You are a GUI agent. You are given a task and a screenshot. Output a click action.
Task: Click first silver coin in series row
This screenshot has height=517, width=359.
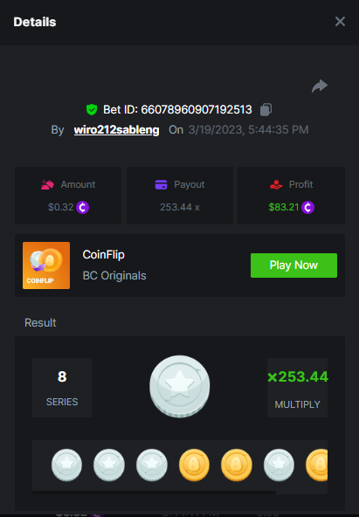point(66,465)
